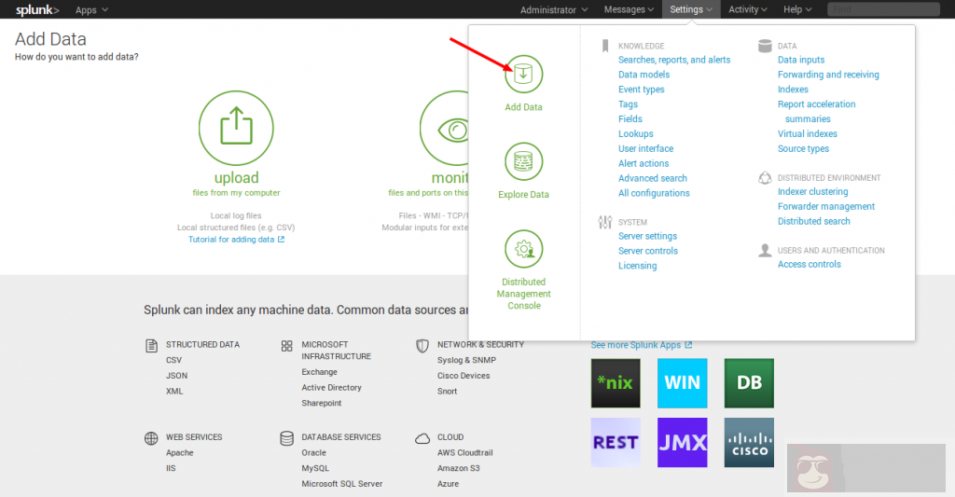The image size is (955, 497).
Task: Open the DB app tile
Action: click(749, 383)
